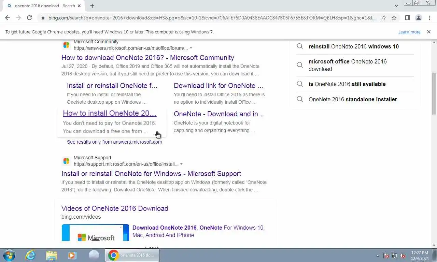The image size is (437, 262).
Task: Bookmark this page with star icon
Action: click(394, 18)
